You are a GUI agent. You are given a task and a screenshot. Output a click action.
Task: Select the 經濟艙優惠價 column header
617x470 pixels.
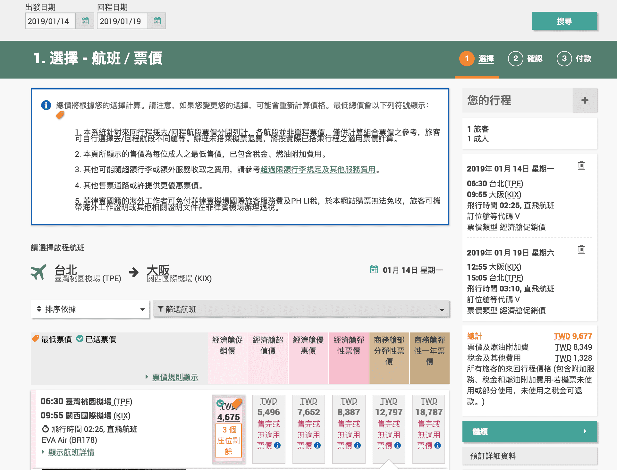point(308,358)
